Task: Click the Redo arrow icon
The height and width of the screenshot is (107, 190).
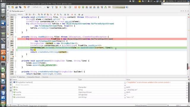Action: pos(28,7)
